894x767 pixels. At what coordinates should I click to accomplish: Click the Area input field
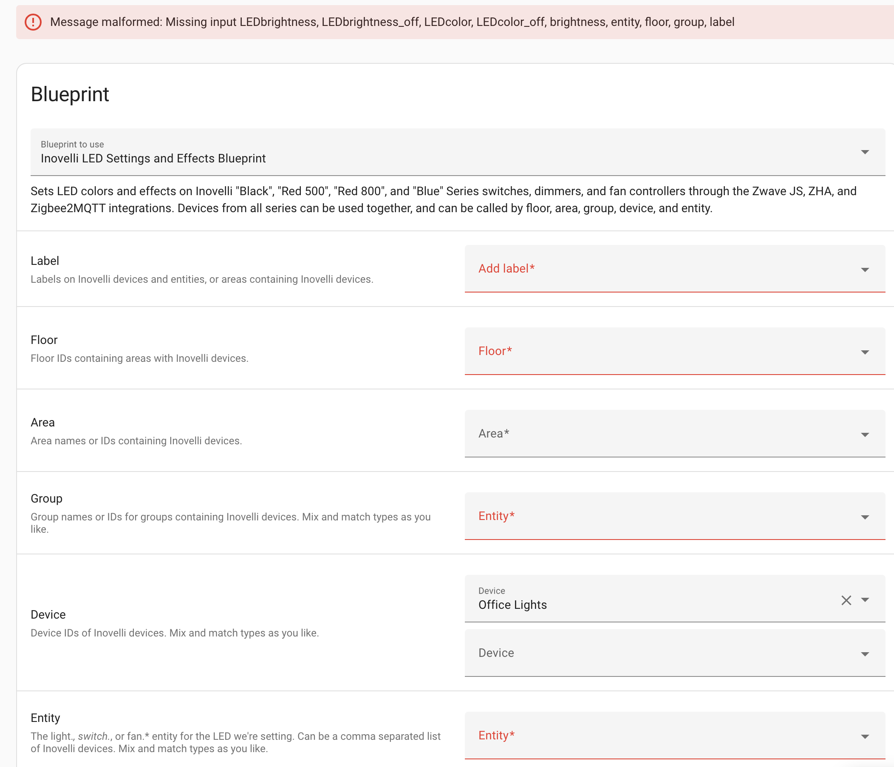(x=647, y=434)
